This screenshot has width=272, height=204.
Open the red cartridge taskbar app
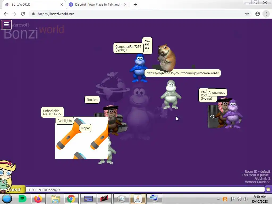coord(104,199)
